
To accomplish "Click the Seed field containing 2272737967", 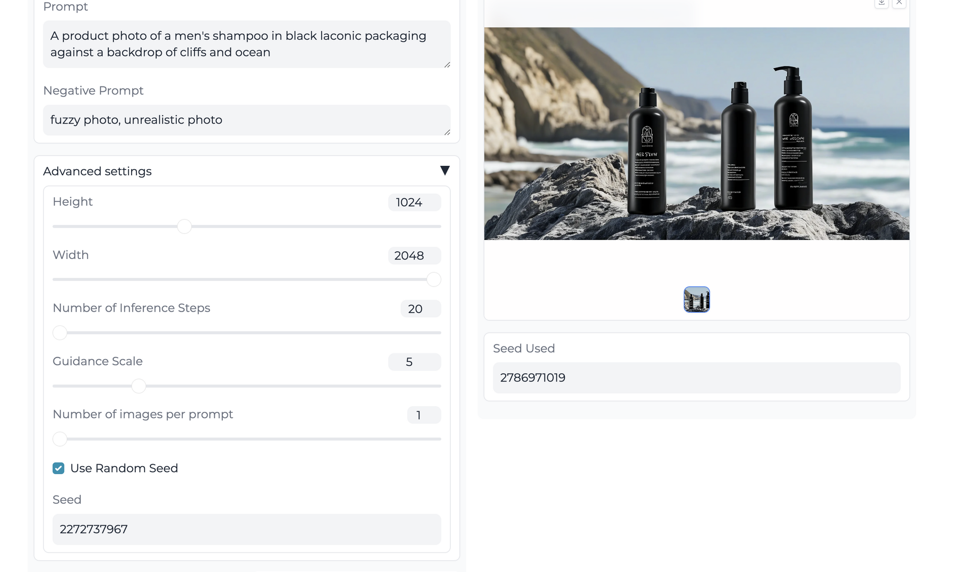I will pos(247,529).
